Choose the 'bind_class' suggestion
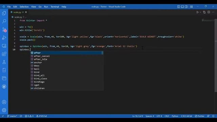Viewport: 217px width, 122px height. tap(67, 79)
